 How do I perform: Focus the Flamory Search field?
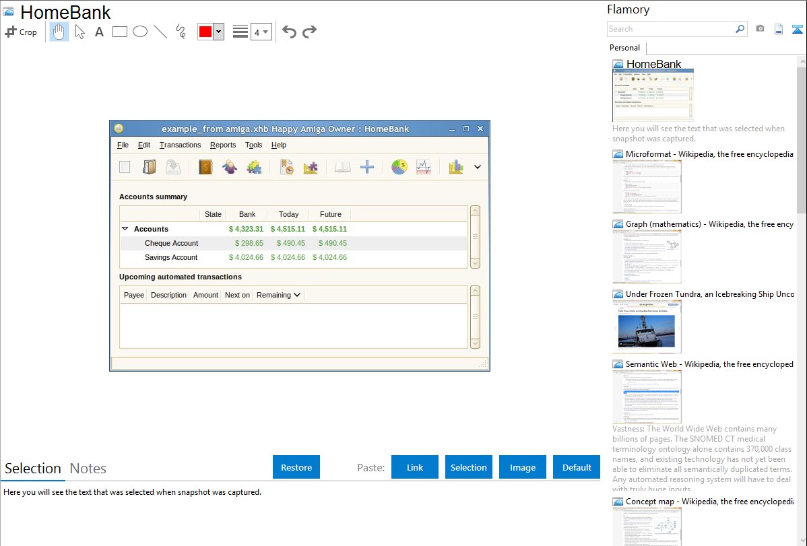click(670, 29)
